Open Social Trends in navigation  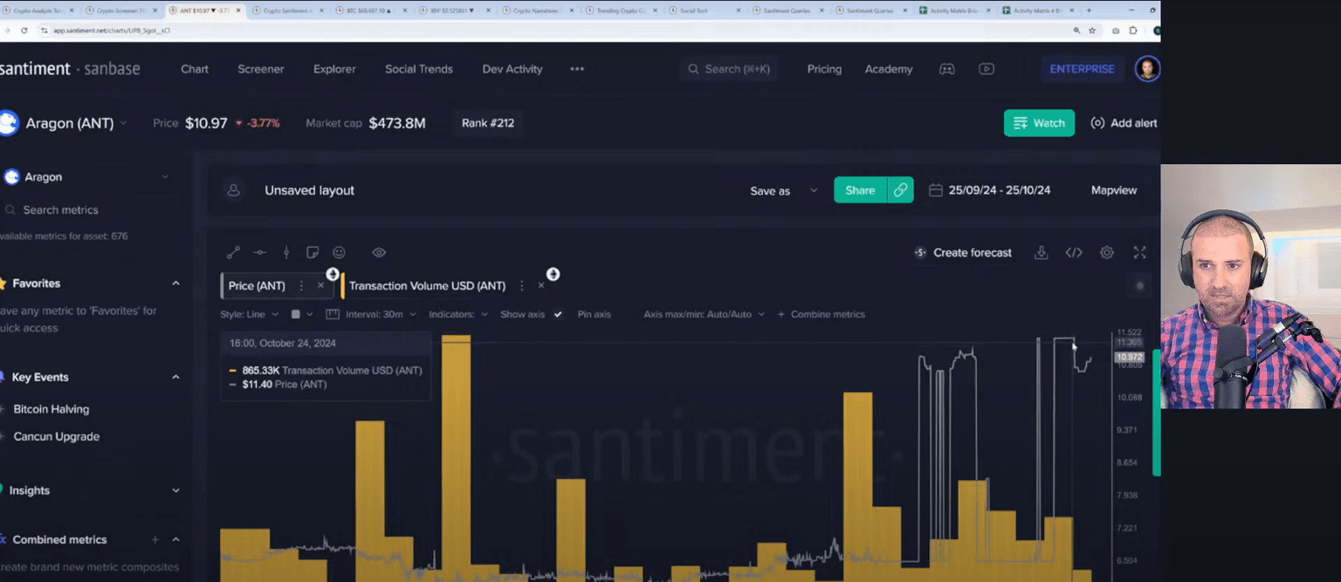(419, 69)
